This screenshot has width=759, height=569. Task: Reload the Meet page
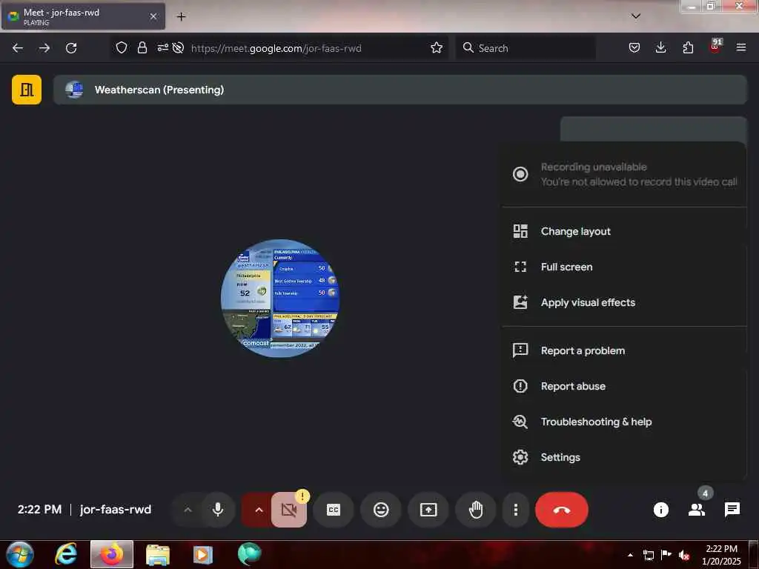click(x=71, y=48)
